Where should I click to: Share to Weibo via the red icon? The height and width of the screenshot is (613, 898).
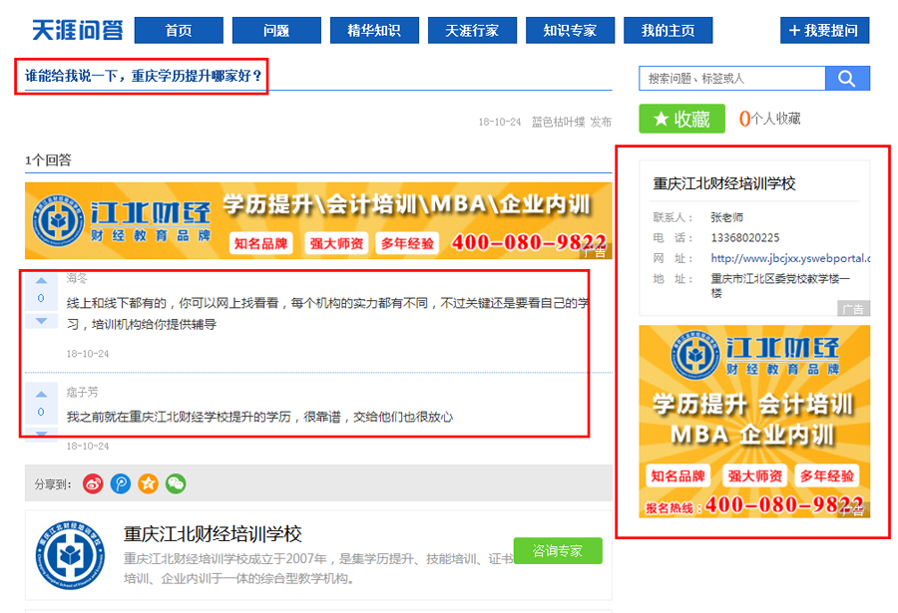click(x=93, y=484)
